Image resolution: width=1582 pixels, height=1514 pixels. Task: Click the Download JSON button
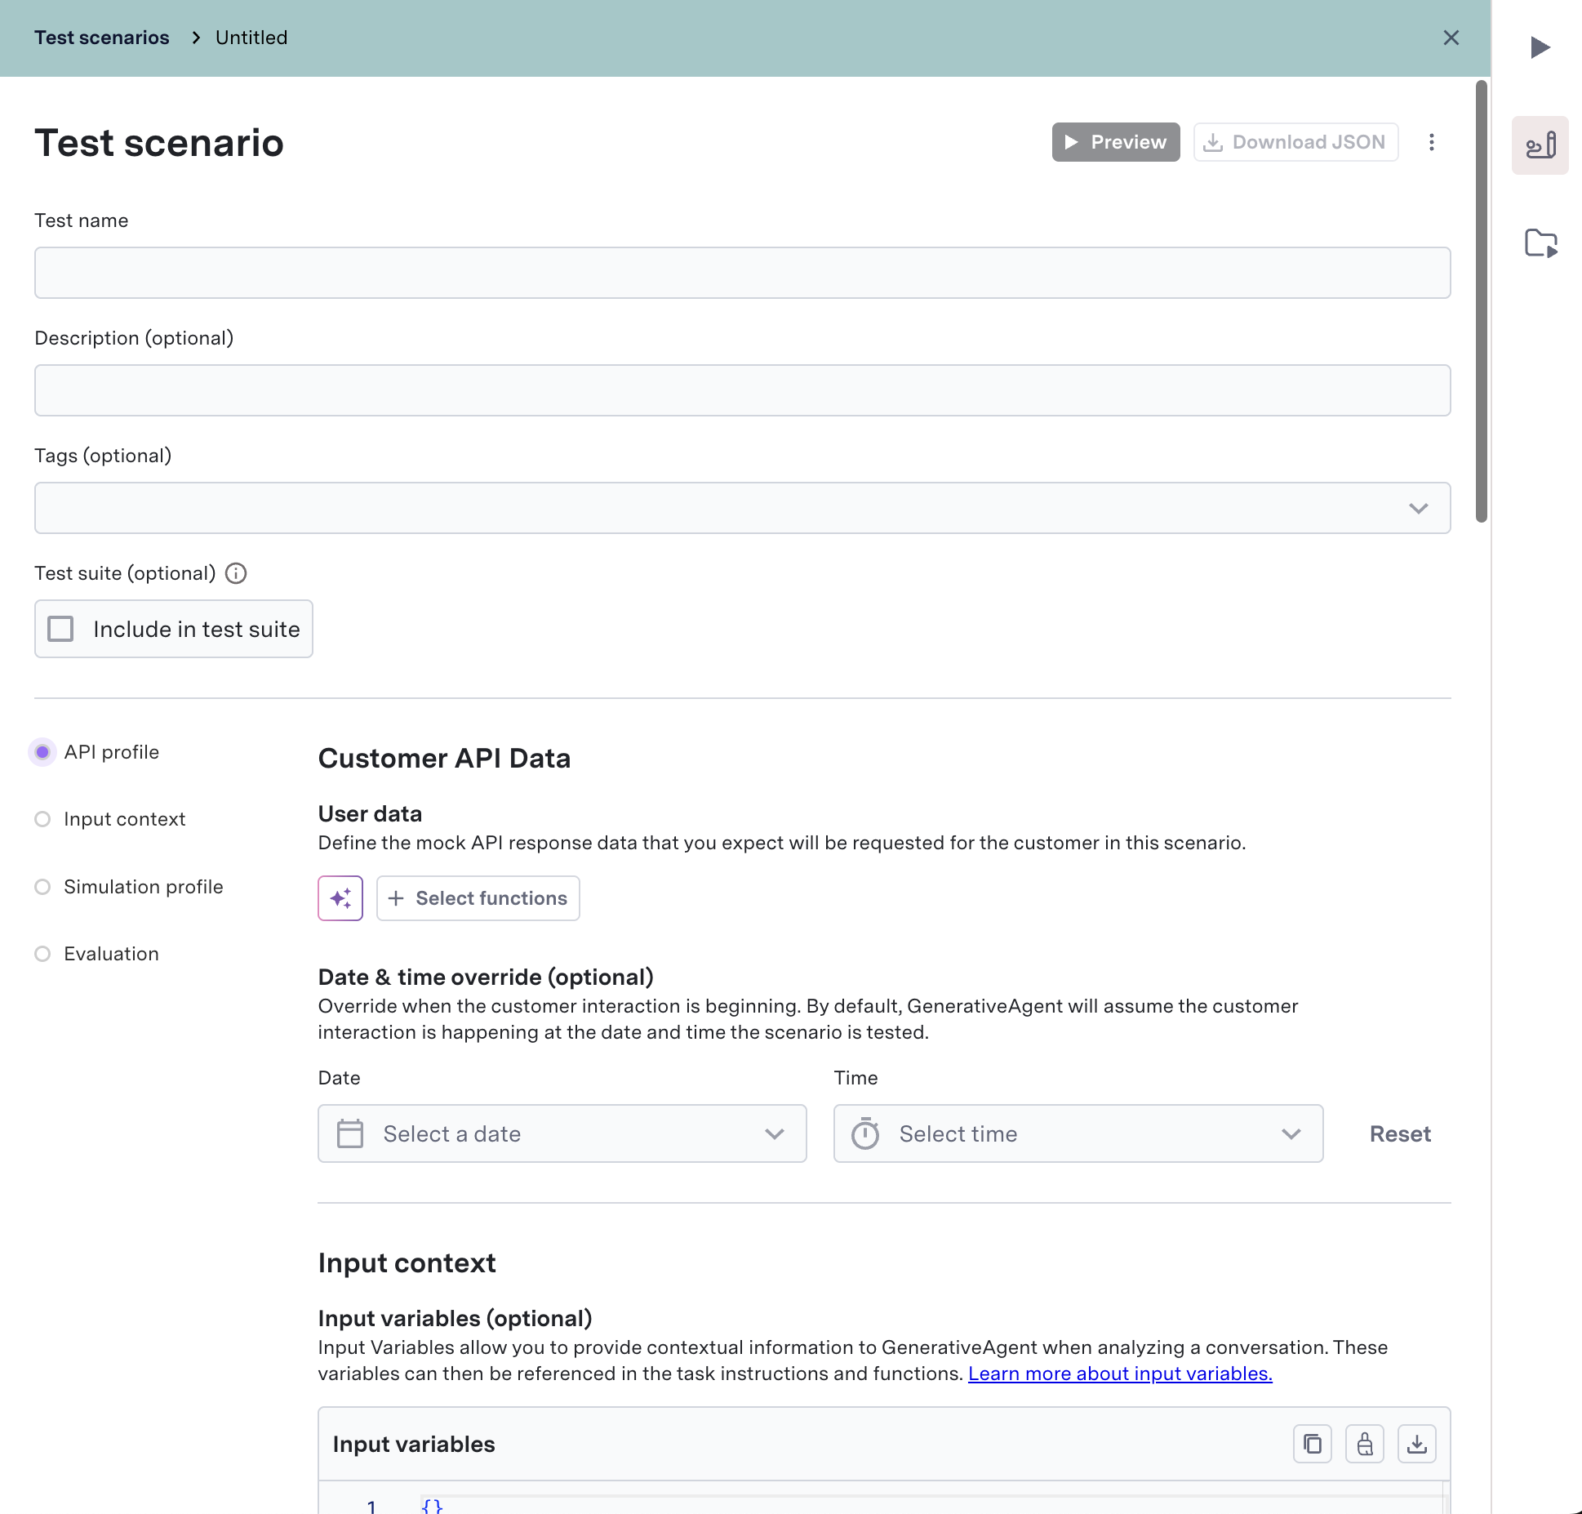click(x=1295, y=142)
